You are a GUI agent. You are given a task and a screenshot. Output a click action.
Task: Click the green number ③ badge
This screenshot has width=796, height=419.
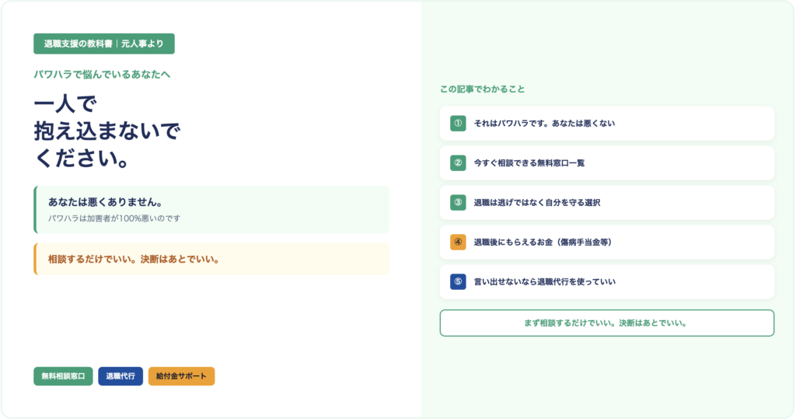point(458,203)
